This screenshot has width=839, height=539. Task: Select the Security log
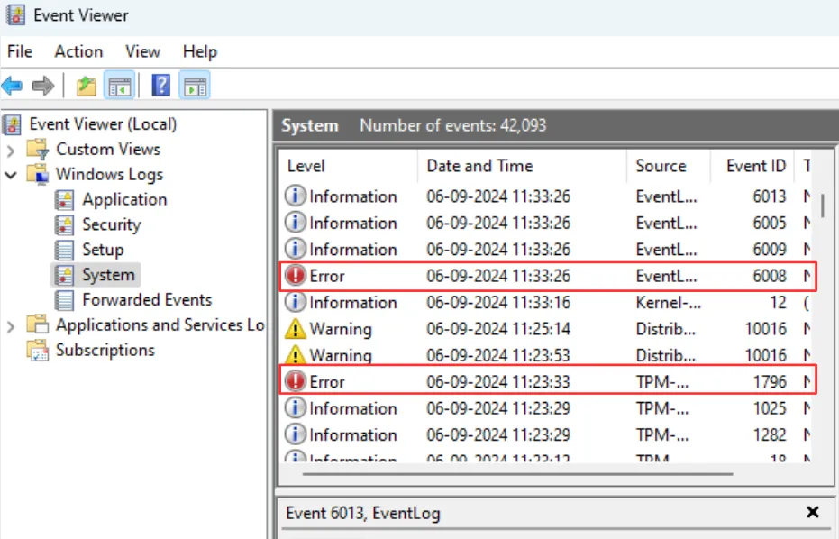click(112, 224)
